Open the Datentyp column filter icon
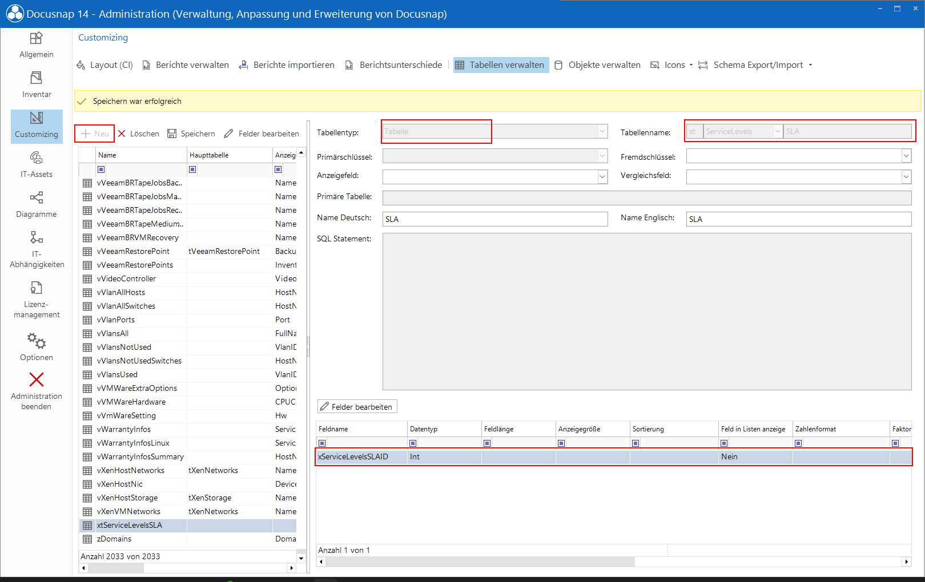The width and height of the screenshot is (925, 582). [x=413, y=443]
